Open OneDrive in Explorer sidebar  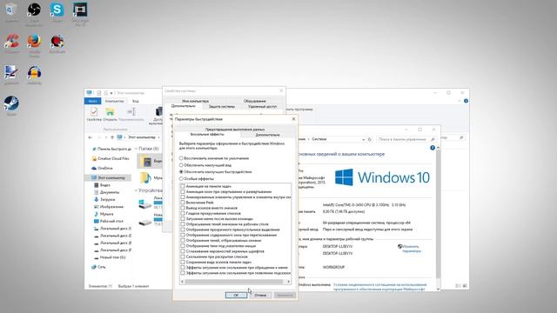pos(102,168)
